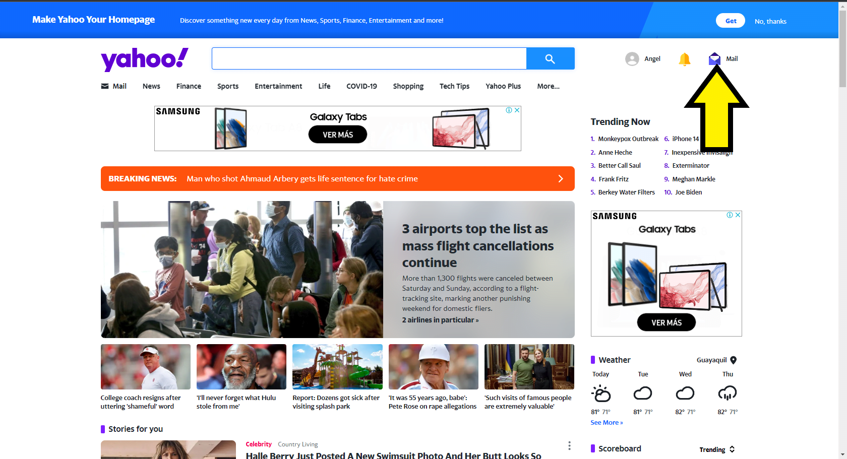Open the Ahmaud Arbery breaking news headline
The width and height of the screenshot is (847, 459).
coord(302,179)
